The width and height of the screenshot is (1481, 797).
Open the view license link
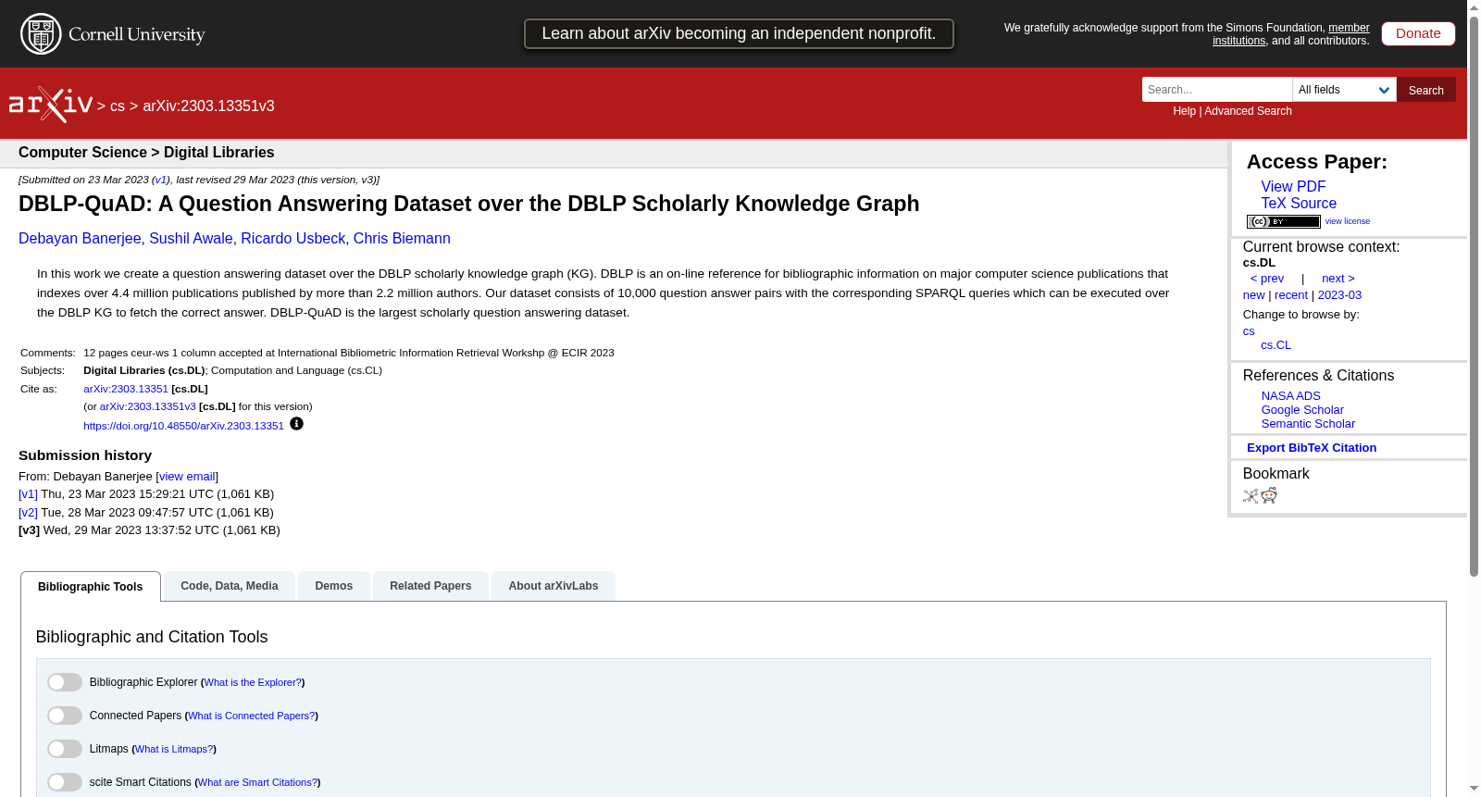pos(1348,221)
